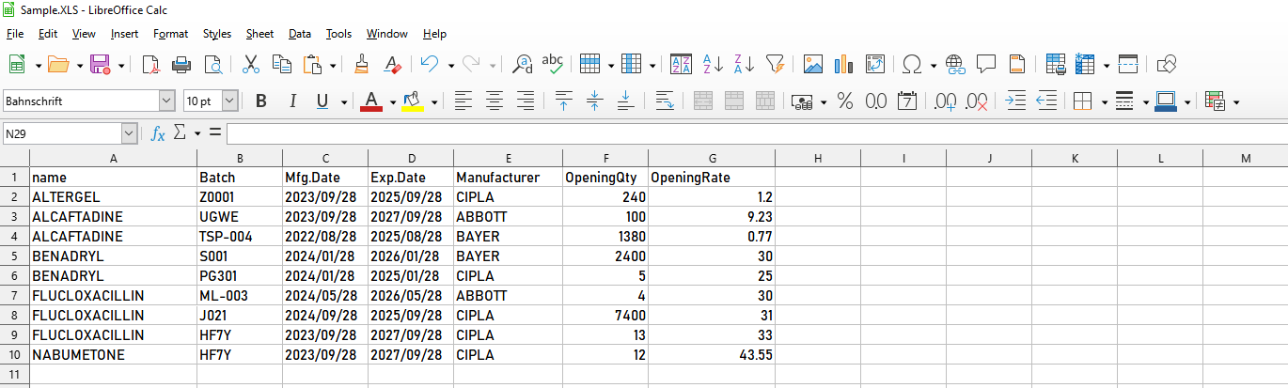This screenshot has height=388, width=1288.
Task: Open the Tools menu
Action: [338, 34]
